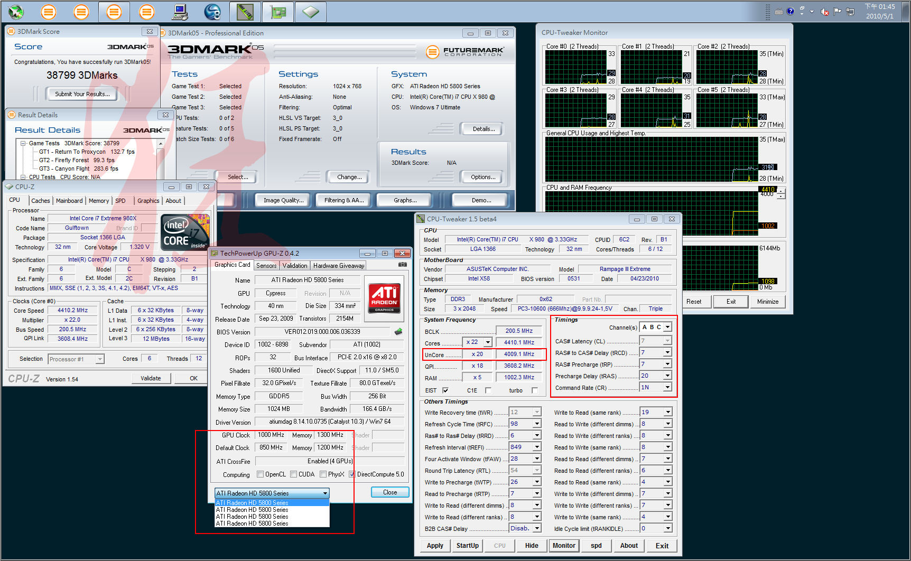Viewport: 911px width, 561px height.
Task: Click the frequency graph scale stepper in Monitor
Action: [x=781, y=193]
